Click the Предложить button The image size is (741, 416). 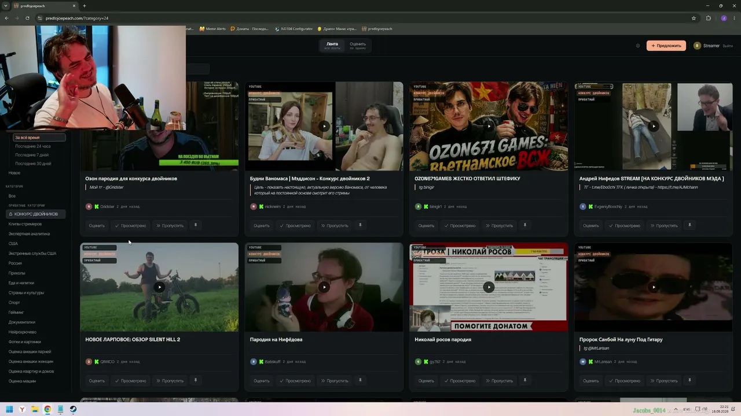pos(666,46)
